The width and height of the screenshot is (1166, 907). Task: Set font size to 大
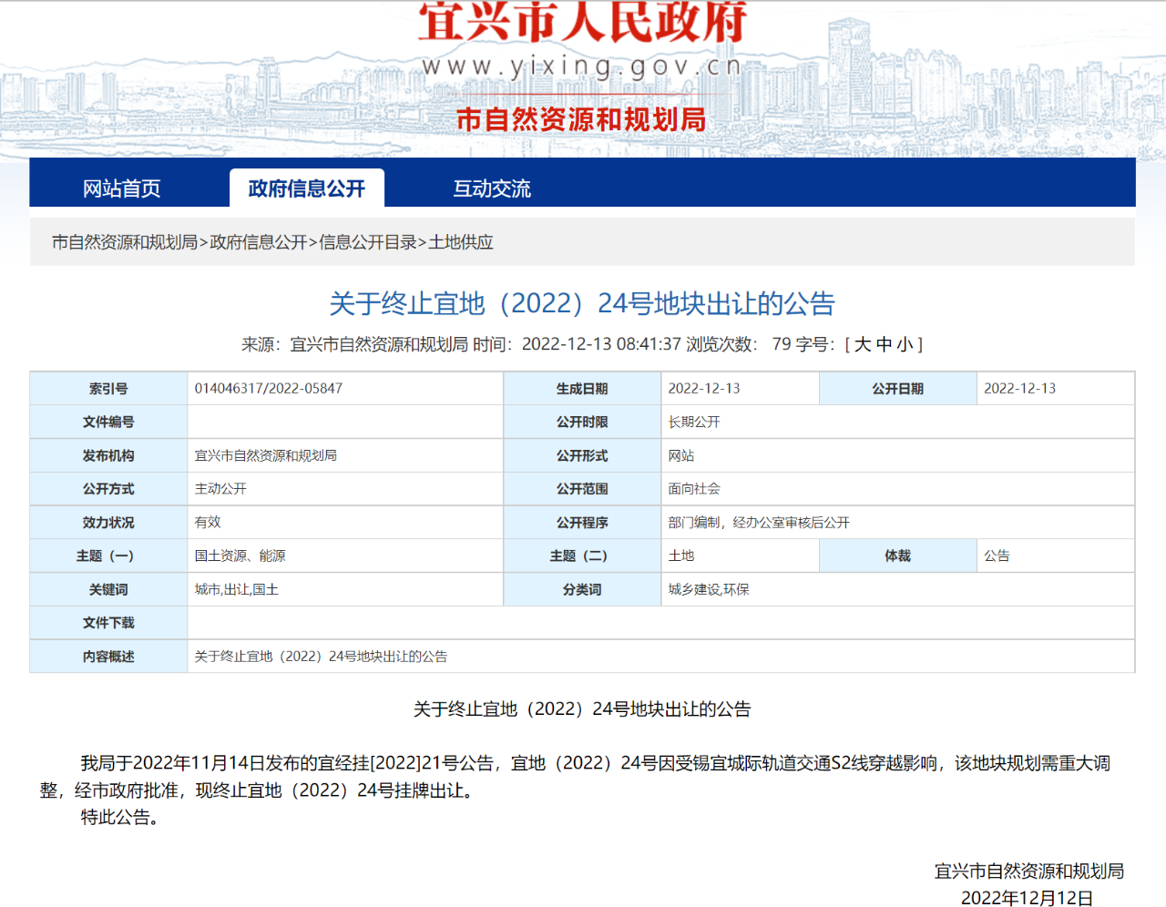coord(863,344)
